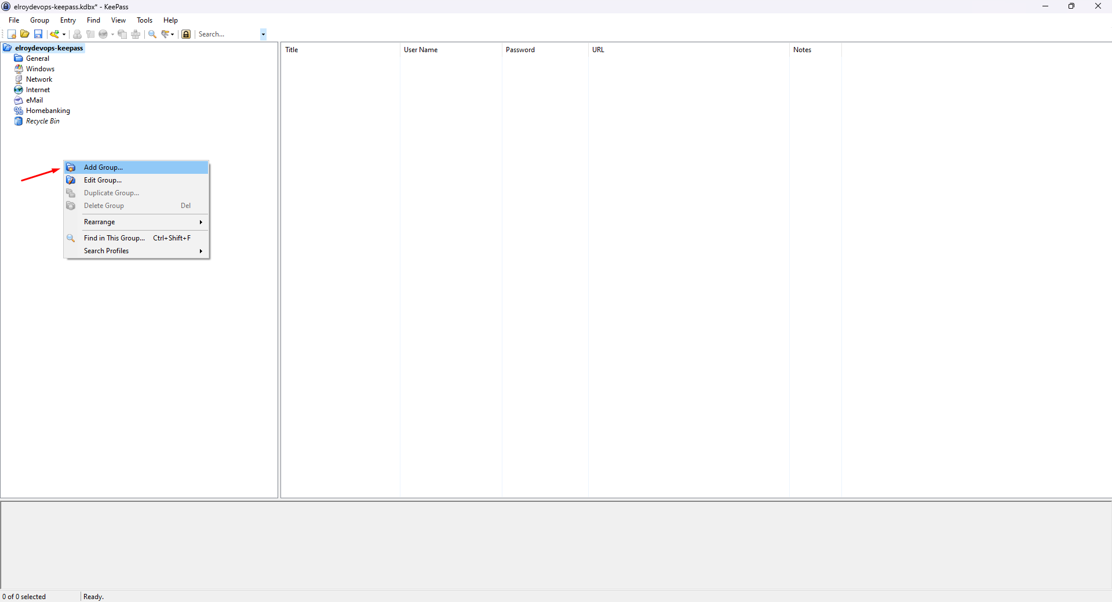Image resolution: width=1112 pixels, height=602 pixels.
Task: Click the disabled Duplicate Group... item
Action: 136,193
